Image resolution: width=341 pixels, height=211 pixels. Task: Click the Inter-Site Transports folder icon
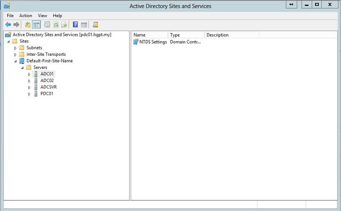(22, 54)
